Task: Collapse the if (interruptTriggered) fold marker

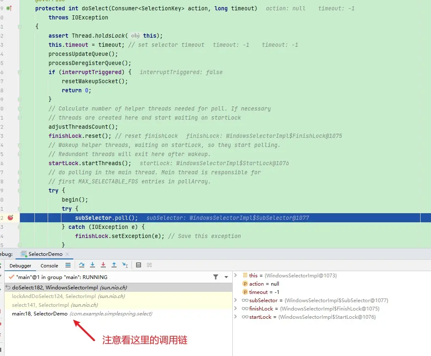Action: 19,72
